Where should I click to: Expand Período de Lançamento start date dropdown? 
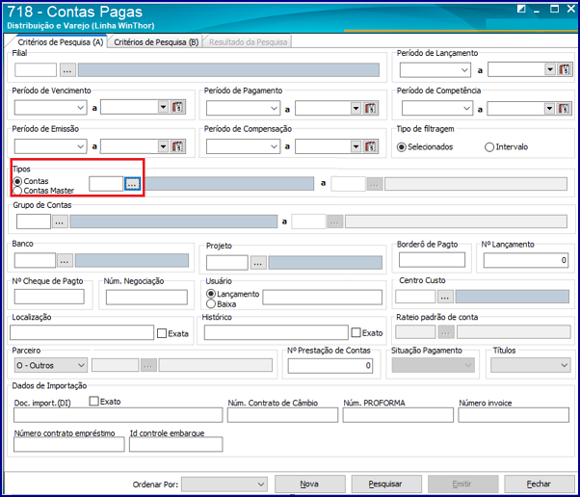click(x=464, y=70)
